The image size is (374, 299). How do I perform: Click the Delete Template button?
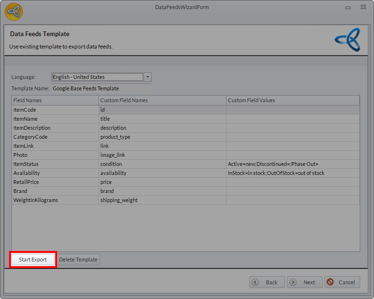tap(79, 260)
